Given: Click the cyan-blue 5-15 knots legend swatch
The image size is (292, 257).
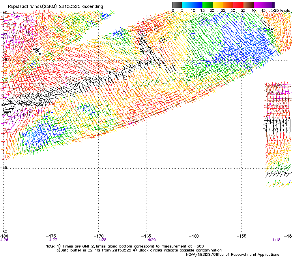Looking at the screenshot, I should click(x=192, y=5).
